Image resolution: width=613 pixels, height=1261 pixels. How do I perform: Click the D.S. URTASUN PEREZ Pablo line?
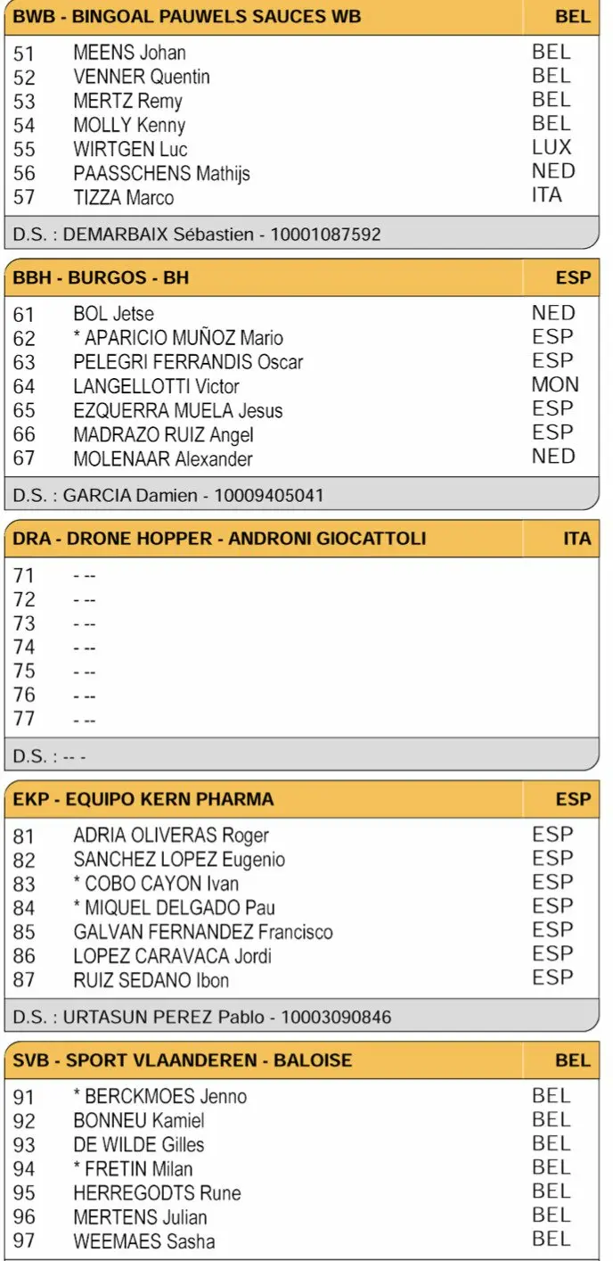coord(202,1017)
